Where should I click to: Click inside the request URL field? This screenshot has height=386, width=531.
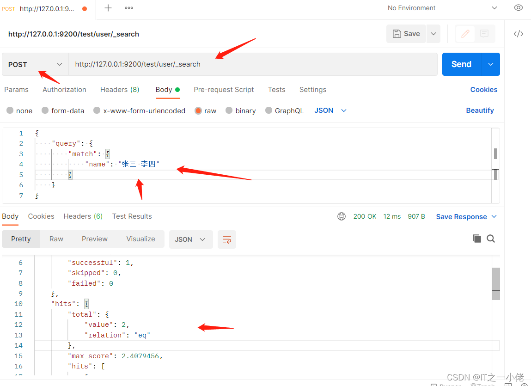coord(253,64)
